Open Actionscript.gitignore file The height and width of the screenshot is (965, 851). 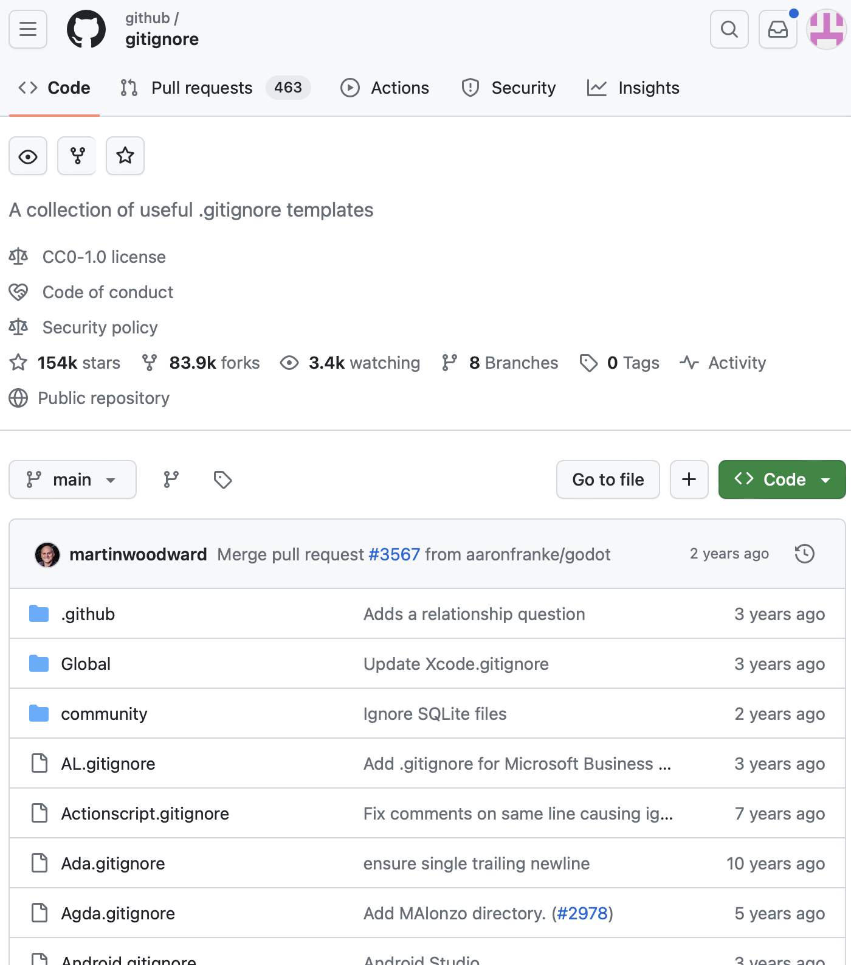pyautogui.click(x=145, y=813)
